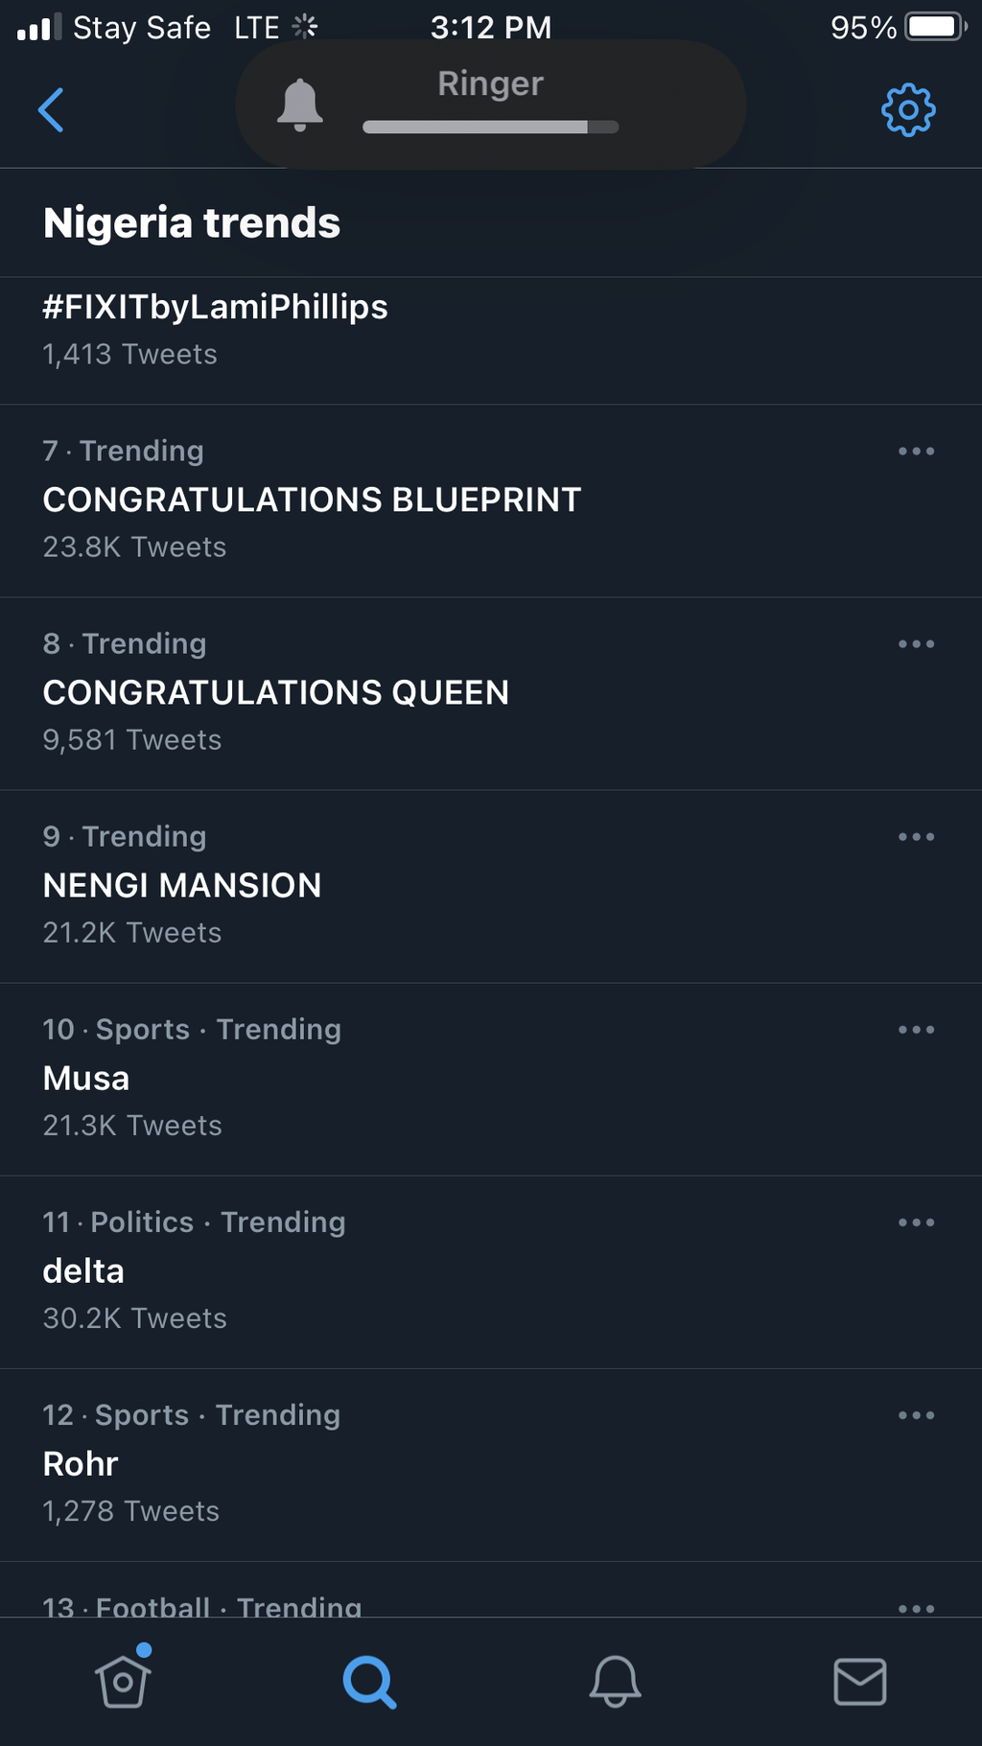
Task: Open the CONGRATULATIONS BLUEPRINT trend
Action: [x=312, y=500]
